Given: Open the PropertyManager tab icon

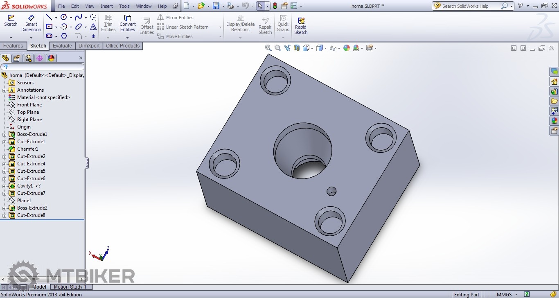Looking at the screenshot, I should (x=17, y=58).
